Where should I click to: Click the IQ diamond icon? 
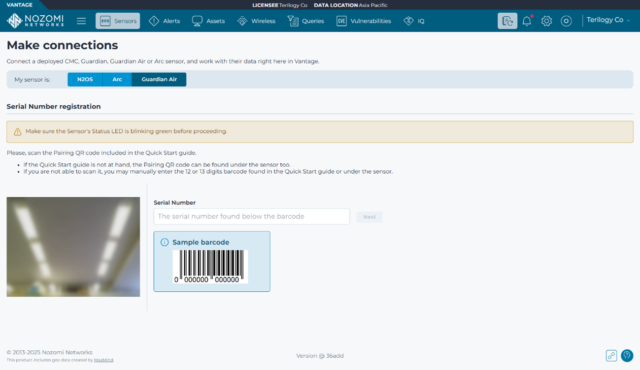pyautogui.click(x=408, y=21)
